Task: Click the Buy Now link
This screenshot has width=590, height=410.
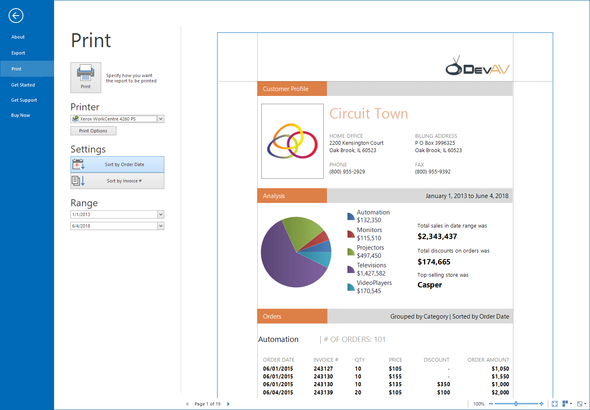Action: click(20, 115)
